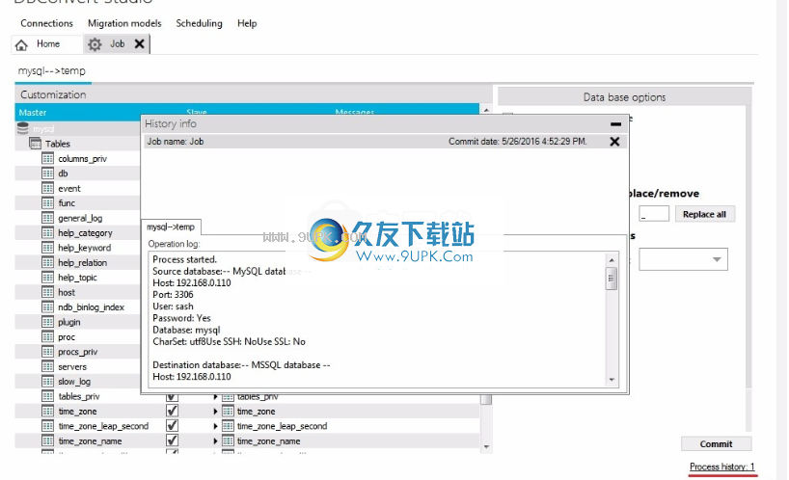
Task: Open the combo box under Replace all
Action: [683, 259]
